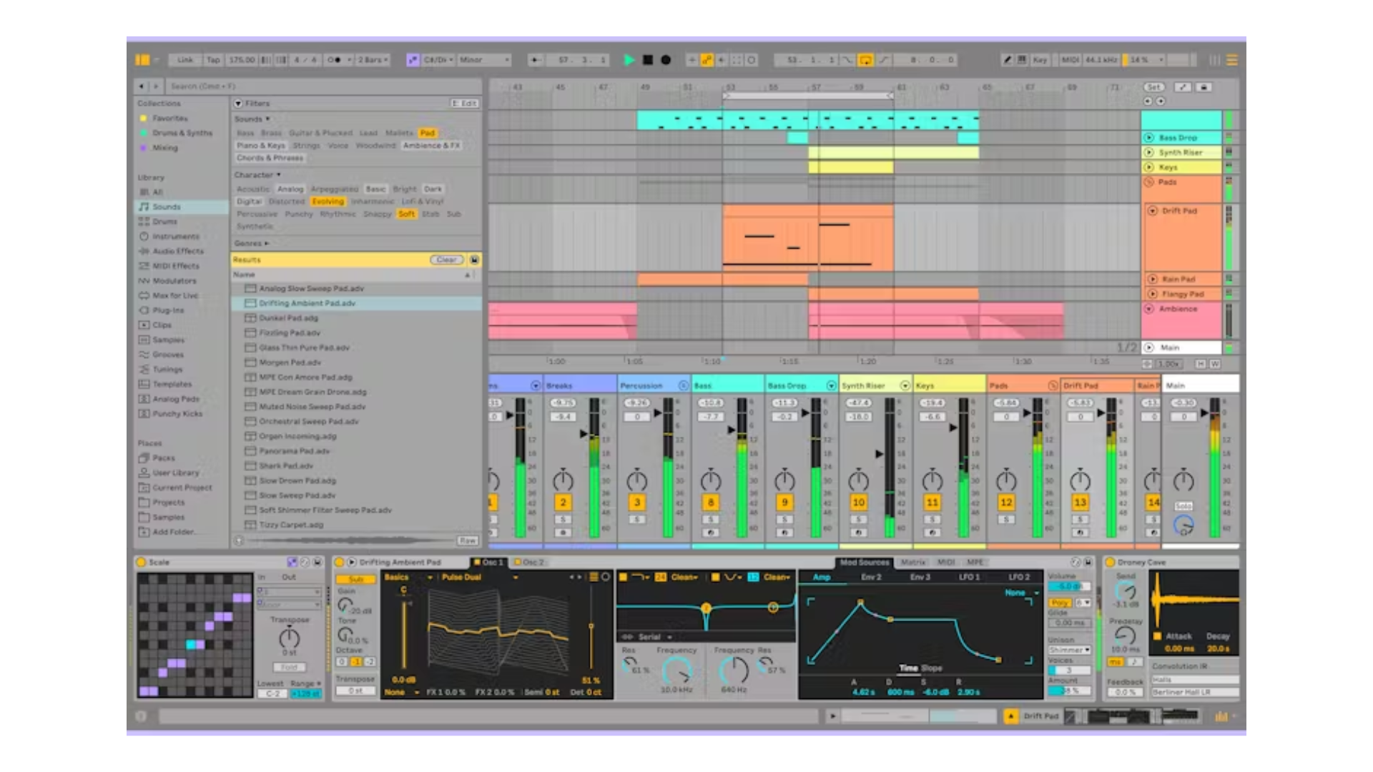1373x772 pixels.
Task: Open the Drums category in the Library
Action: 164,222
